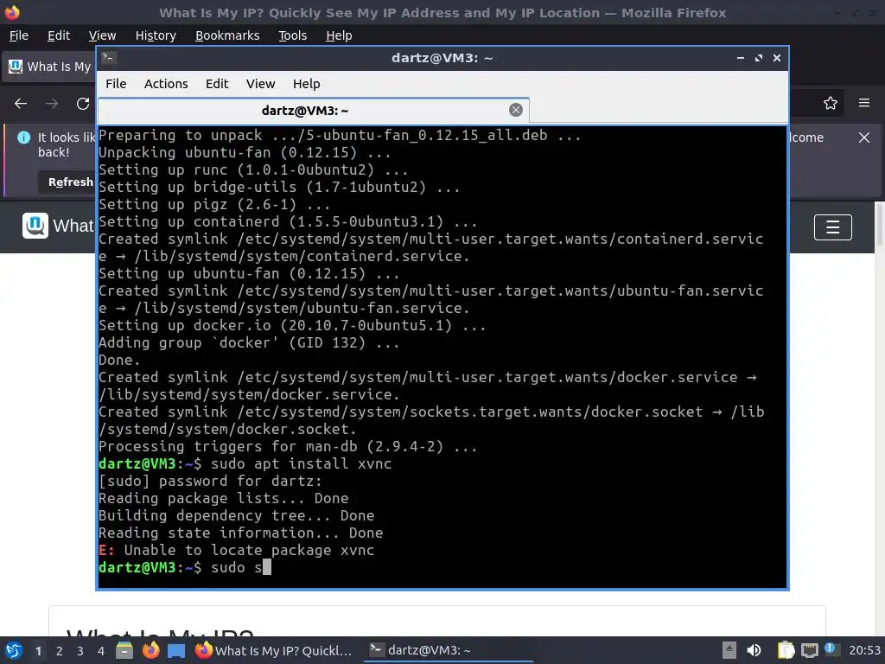Open Firefox File menu

[19, 35]
